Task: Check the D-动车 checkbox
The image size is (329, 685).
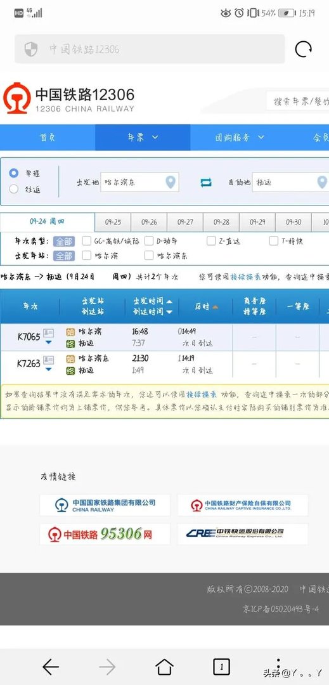Action: pos(149,241)
